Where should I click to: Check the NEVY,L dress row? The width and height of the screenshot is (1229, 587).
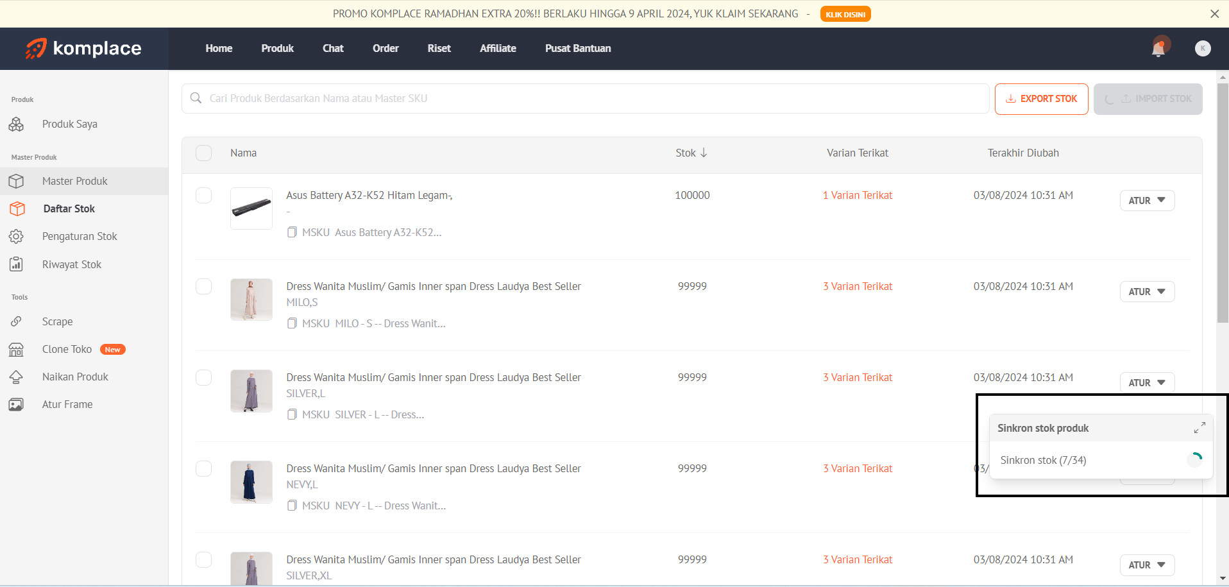pyautogui.click(x=204, y=468)
